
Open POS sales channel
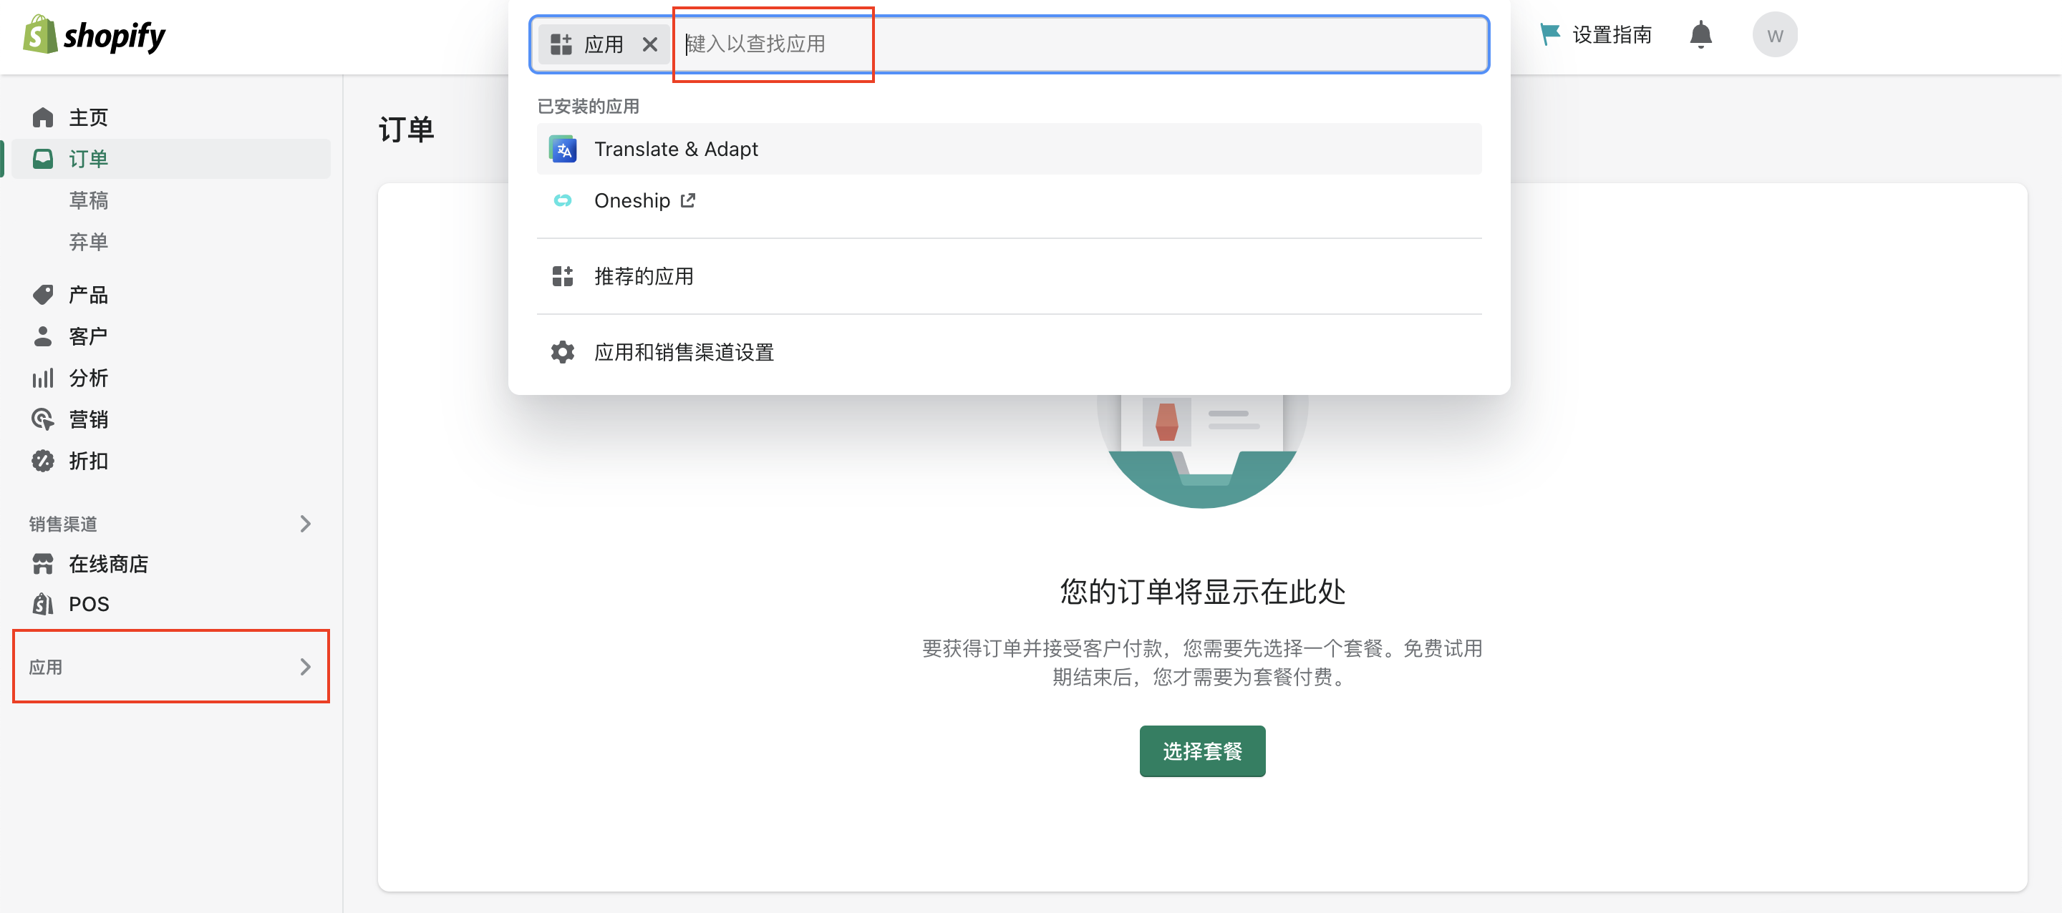(170, 604)
